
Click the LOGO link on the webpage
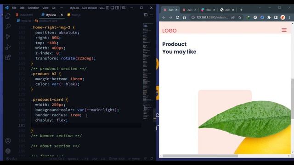(x=170, y=31)
